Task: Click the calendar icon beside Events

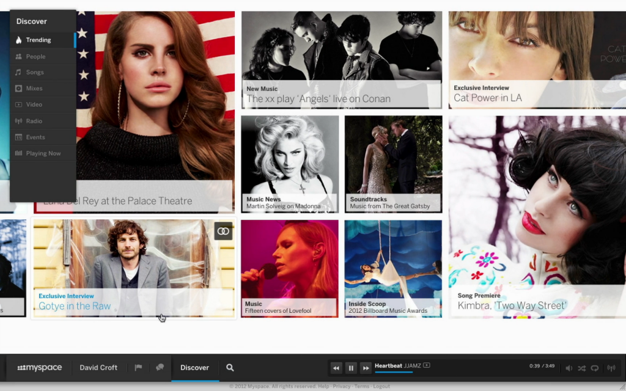Action: pos(18,137)
